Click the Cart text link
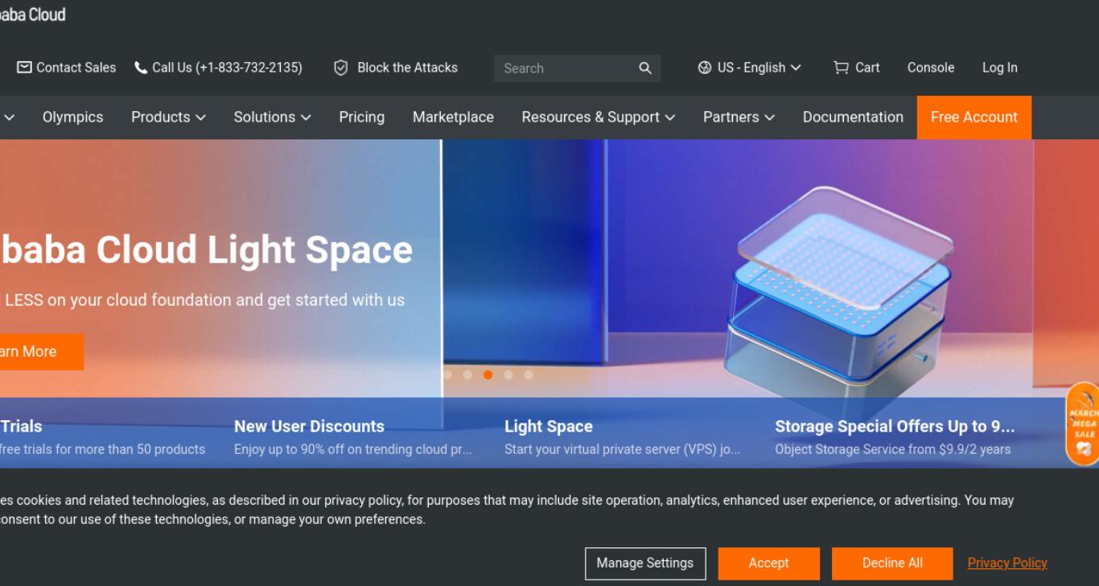This screenshot has width=1099, height=586. tap(867, 68)
